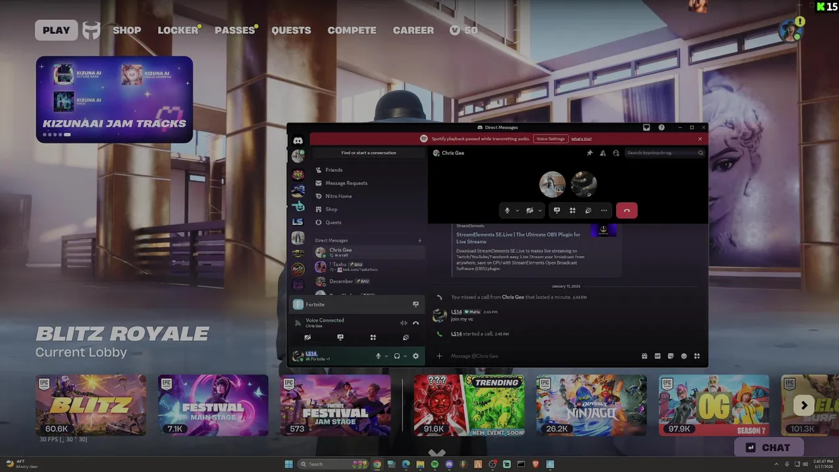
Task: Open the "What's this?" link
Action: click(581, 139)
